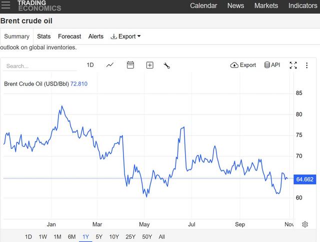
Task: Expand the Export dropdown in tab bar
Action: point(125,36)
